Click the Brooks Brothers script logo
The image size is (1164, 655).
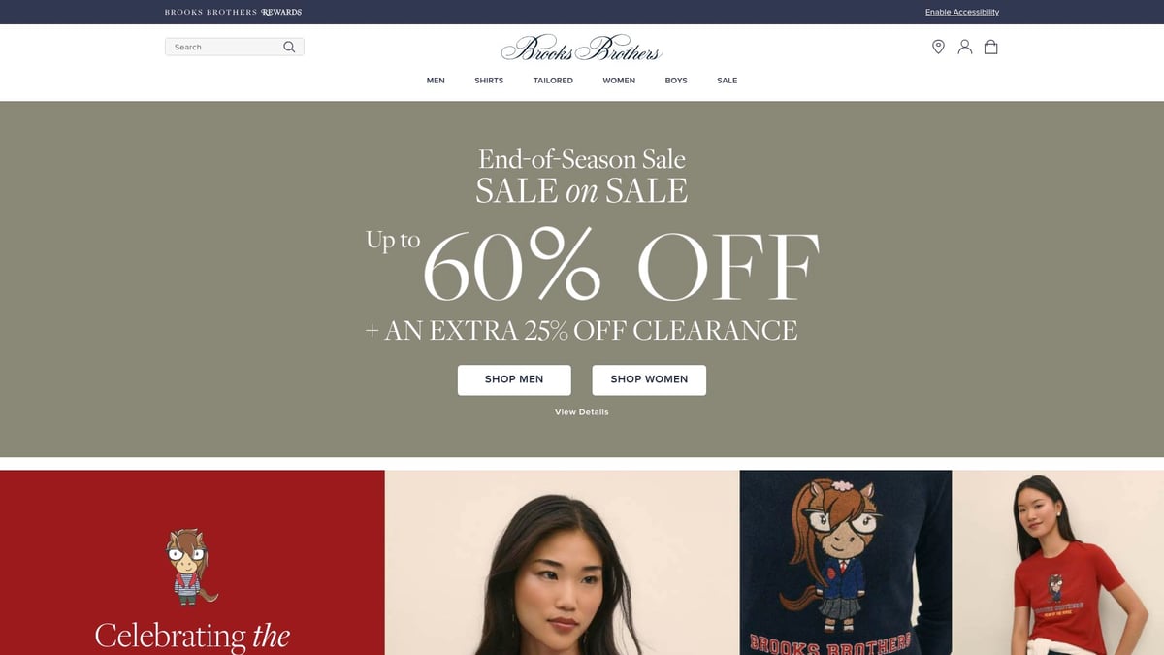click(x=581, y=48)
